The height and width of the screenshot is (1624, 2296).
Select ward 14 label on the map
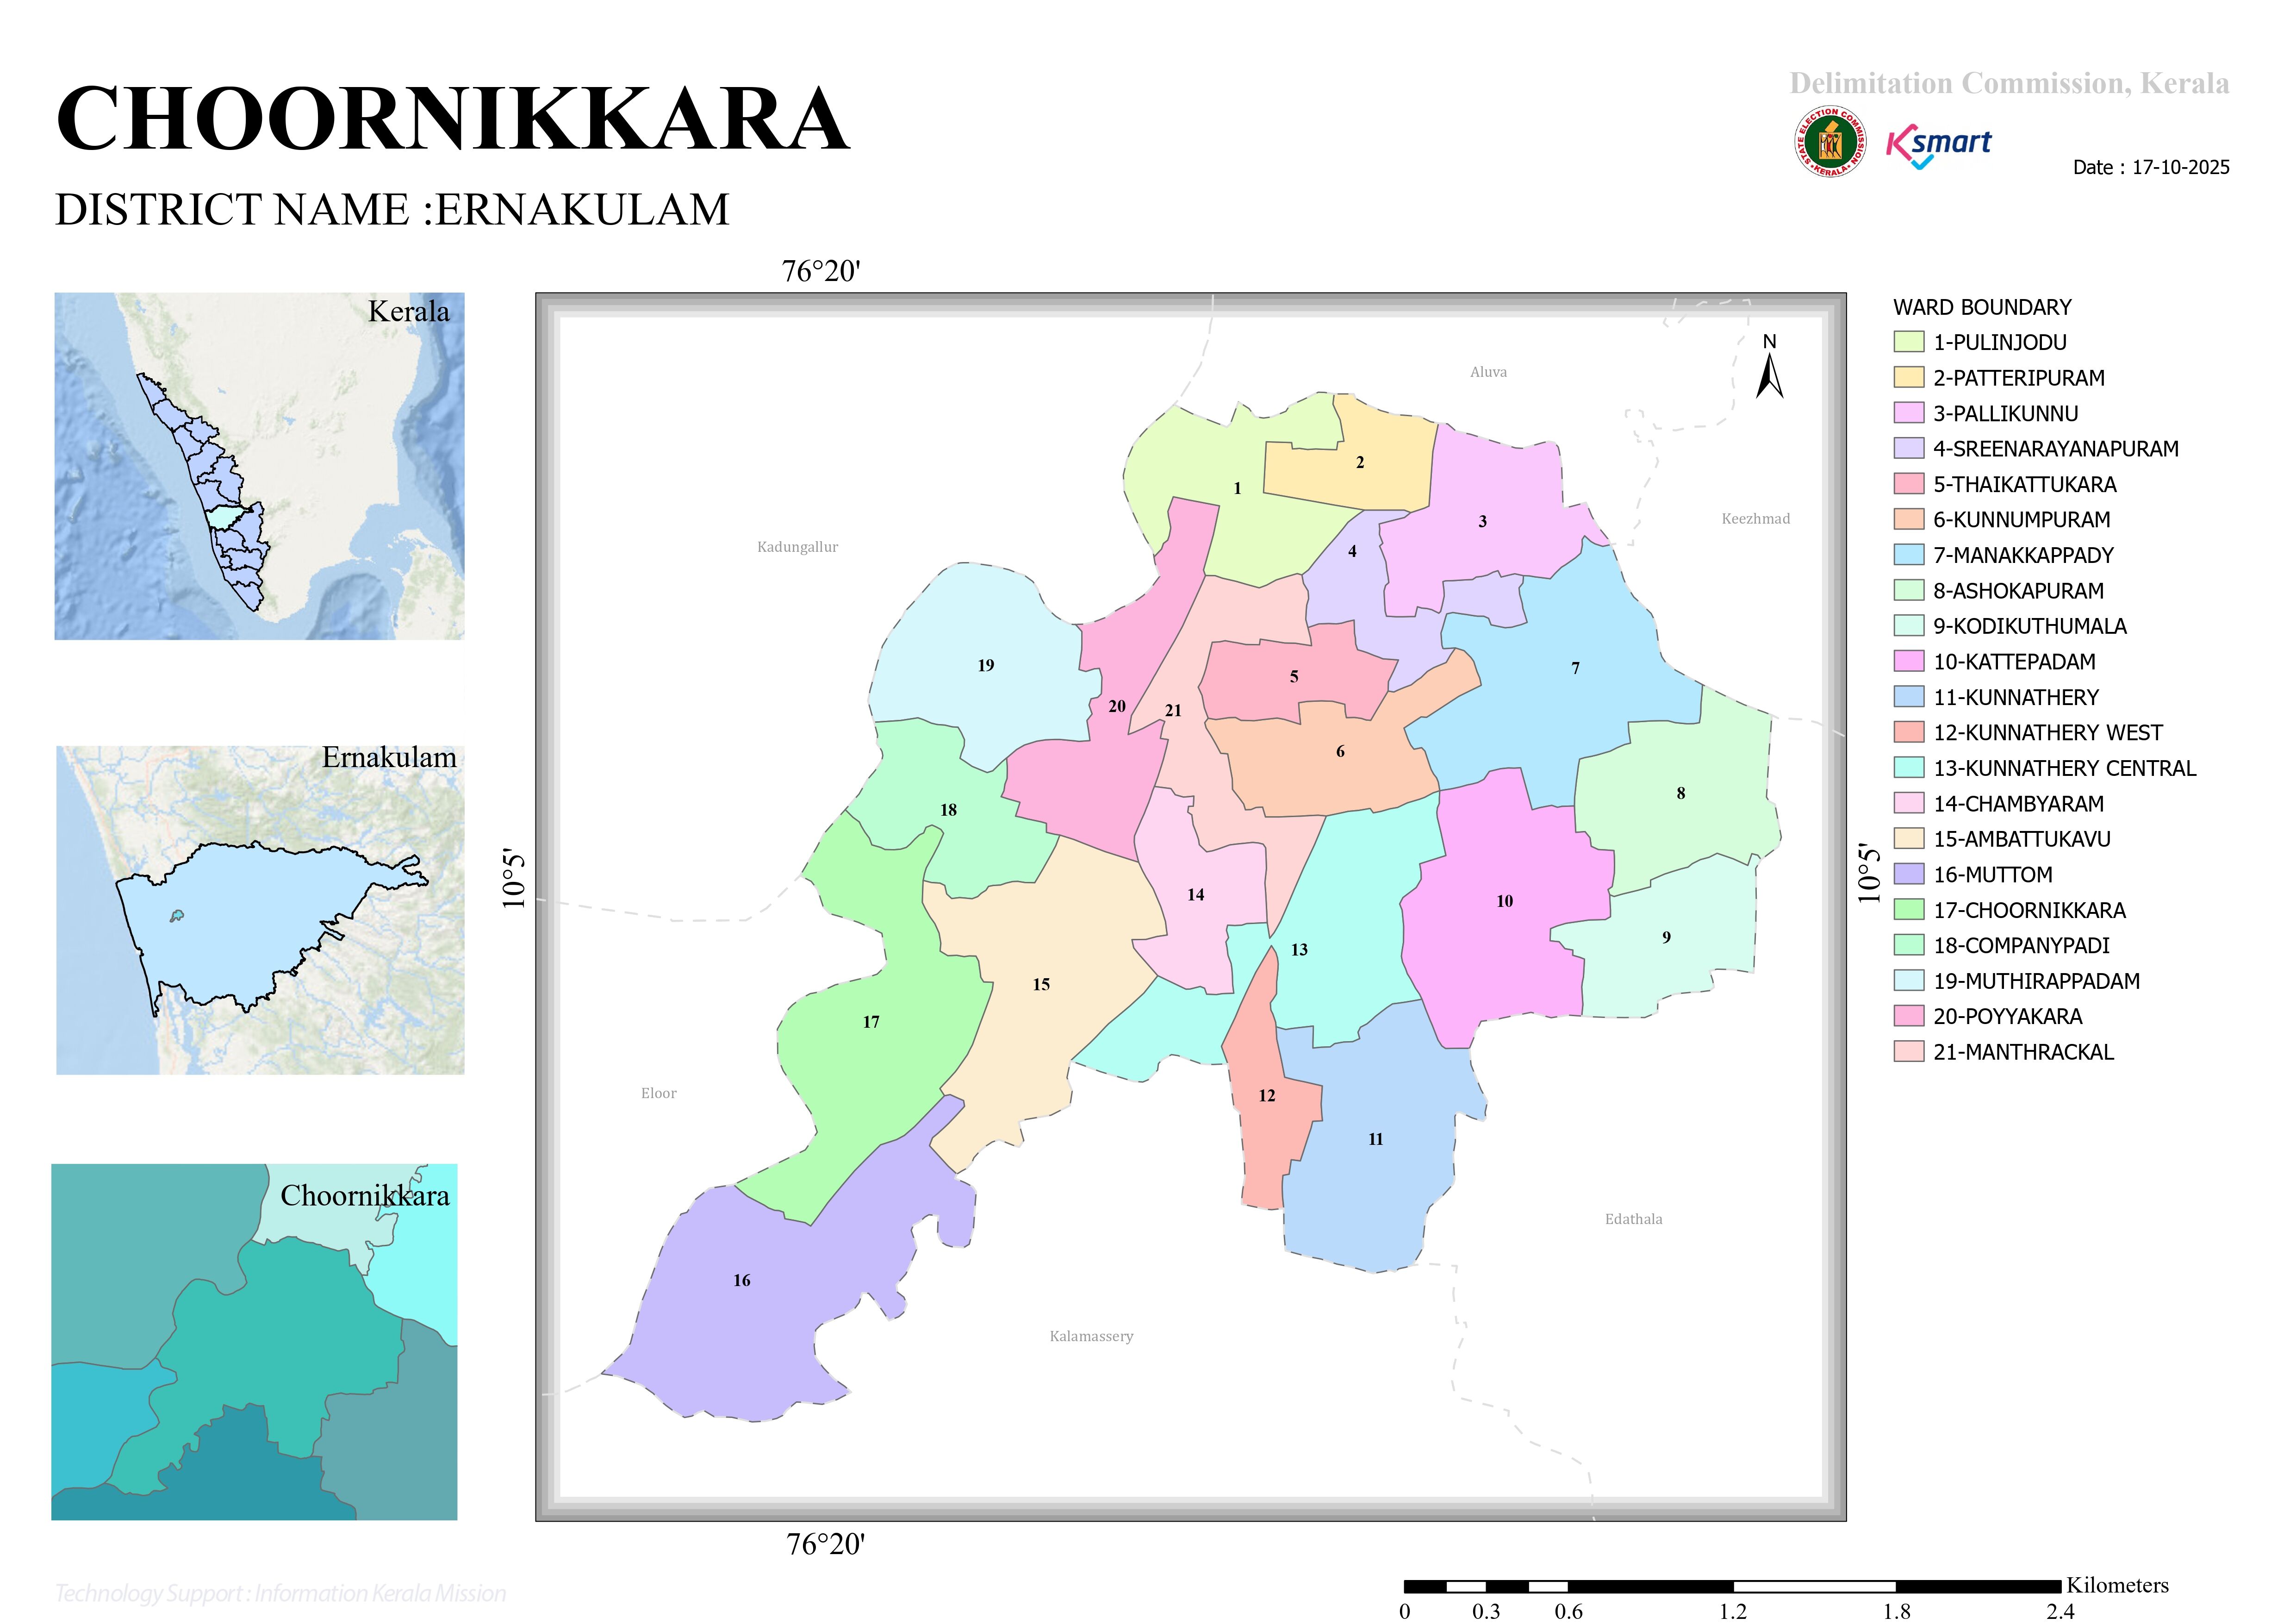[x=1196, y=895]
